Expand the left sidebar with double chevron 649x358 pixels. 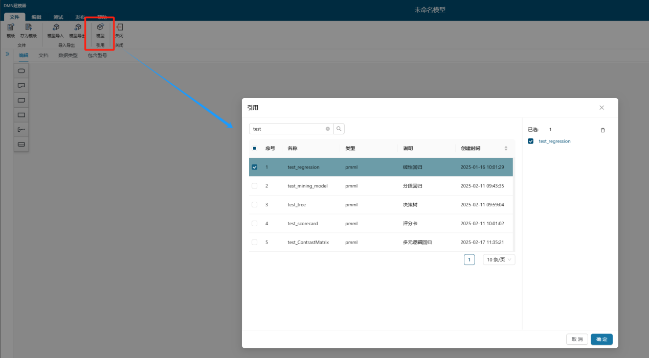[8, 54]
